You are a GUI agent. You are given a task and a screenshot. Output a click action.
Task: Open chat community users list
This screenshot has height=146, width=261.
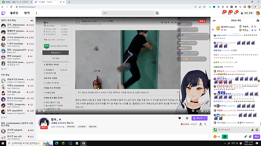[x=258, y=20]
